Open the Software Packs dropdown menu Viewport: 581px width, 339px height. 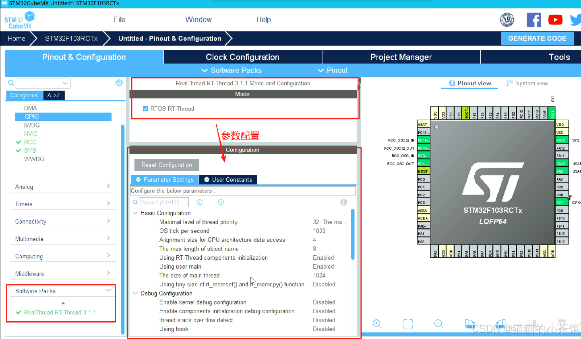click(232, 70)
